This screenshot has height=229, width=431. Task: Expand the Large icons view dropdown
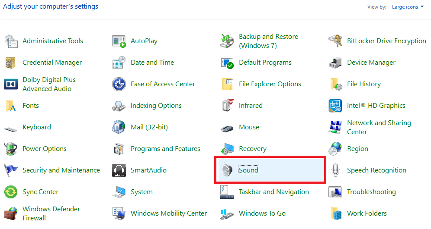408,7
